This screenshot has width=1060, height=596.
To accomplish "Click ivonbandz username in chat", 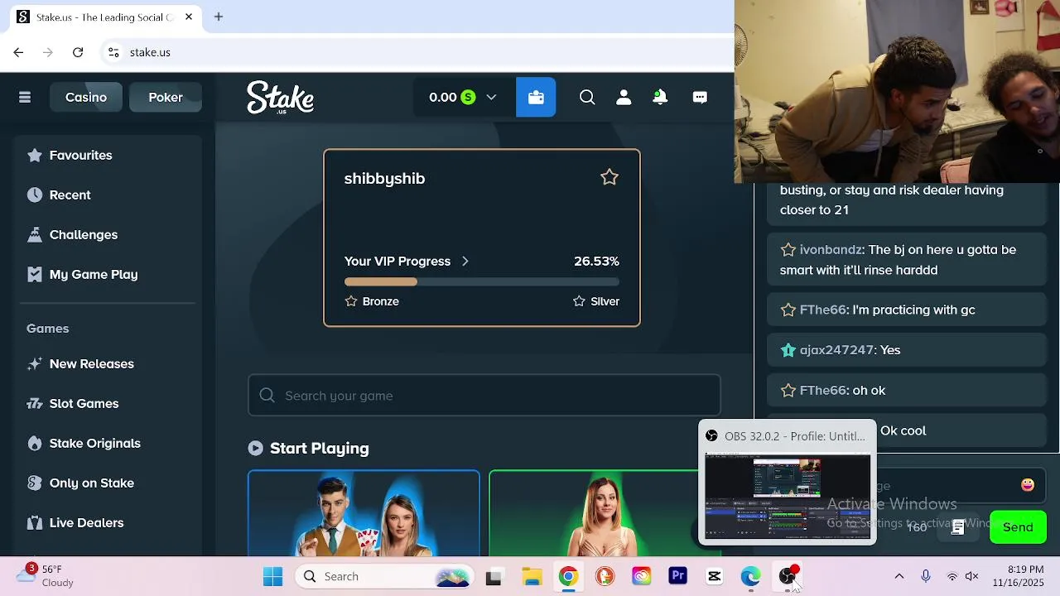I will (x=831, y=250).
